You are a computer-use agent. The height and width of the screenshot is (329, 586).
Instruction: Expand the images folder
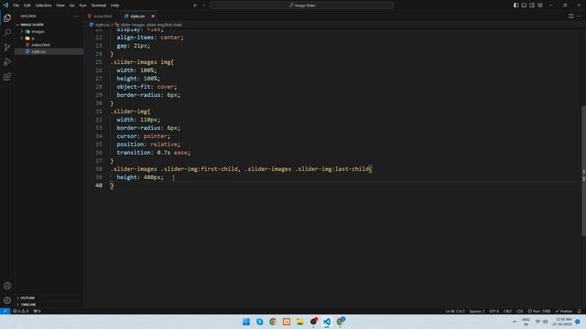click(38, 31)
